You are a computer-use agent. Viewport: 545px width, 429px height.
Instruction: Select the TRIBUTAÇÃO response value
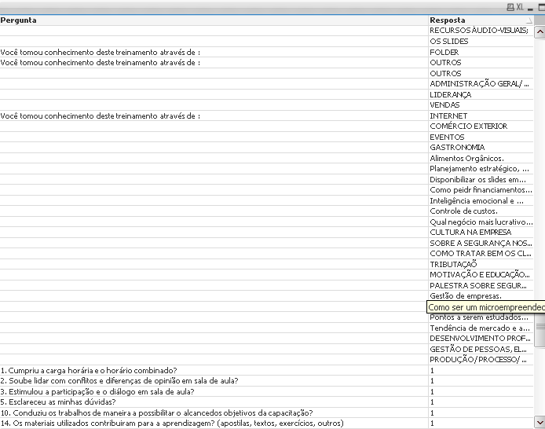481,264
